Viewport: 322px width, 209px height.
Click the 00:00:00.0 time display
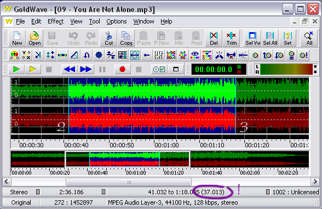pyautogui.click(x=219, y=69)
